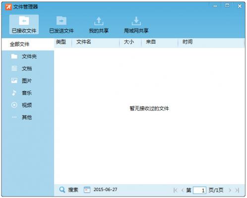Minimize the 文件管理器 window

pos(215,6)
